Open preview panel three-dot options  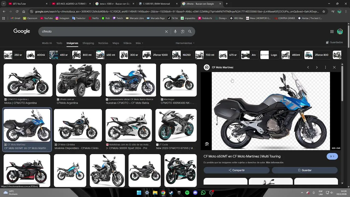[325, 67]
